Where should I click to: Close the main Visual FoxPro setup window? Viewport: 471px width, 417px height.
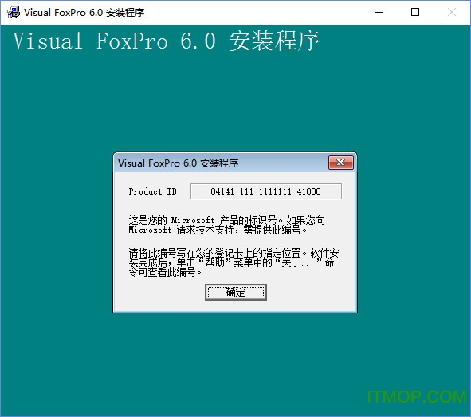452,12
